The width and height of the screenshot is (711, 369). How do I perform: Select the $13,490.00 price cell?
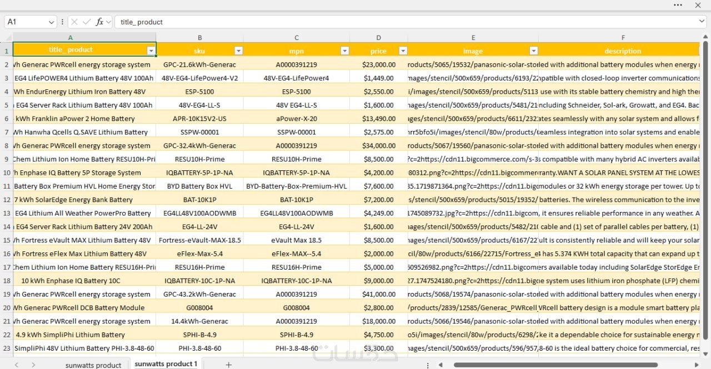(379, 118)
